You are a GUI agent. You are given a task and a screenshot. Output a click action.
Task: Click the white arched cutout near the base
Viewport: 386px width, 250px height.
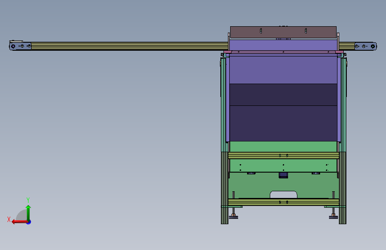(283, 194)
